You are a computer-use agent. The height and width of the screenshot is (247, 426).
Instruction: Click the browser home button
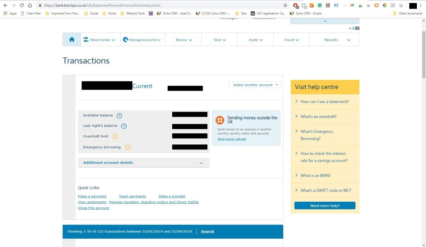(x=30, y=5)
